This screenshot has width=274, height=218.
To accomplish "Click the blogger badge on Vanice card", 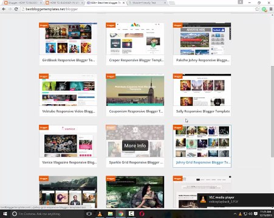I will coord(44,128).
